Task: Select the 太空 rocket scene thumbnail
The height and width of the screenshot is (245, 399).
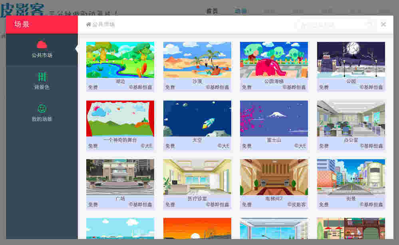Action: [197, 119]
